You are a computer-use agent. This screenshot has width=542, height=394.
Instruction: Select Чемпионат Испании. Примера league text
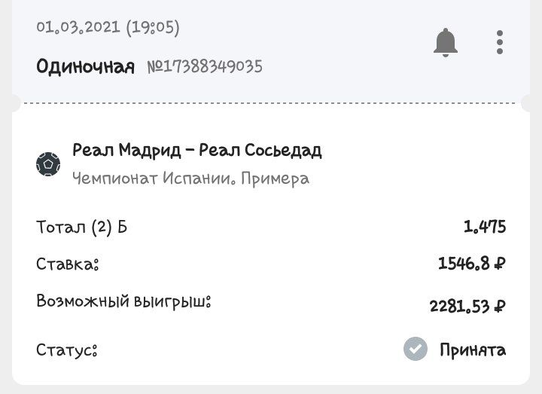[x=190, y=179]
